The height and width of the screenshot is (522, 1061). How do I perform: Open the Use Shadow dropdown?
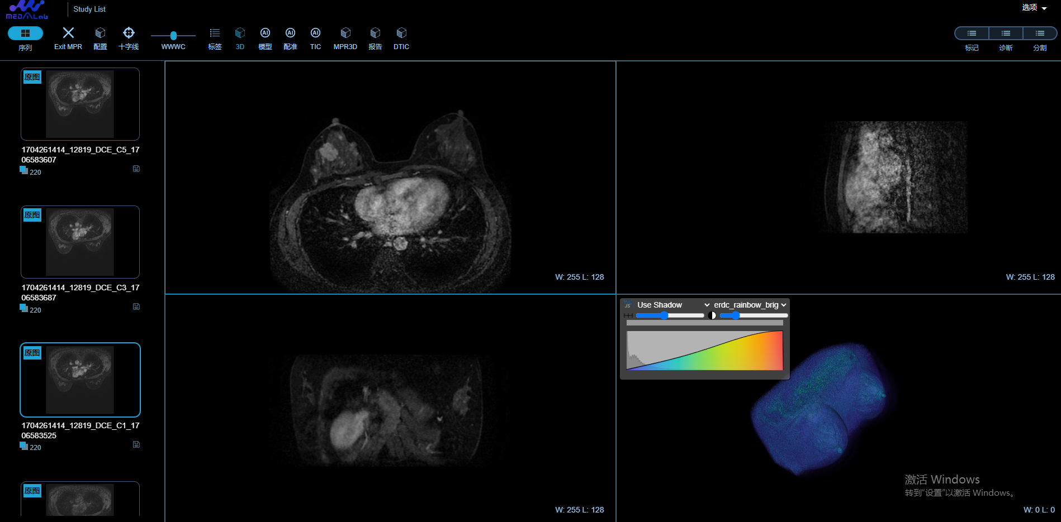[672, 305]
